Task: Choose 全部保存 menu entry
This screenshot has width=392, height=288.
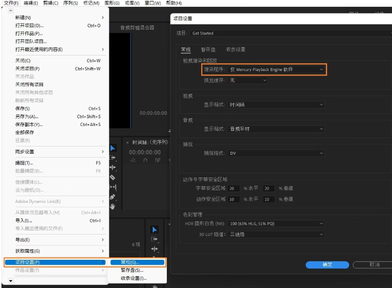Action: (x=60, y=132)
